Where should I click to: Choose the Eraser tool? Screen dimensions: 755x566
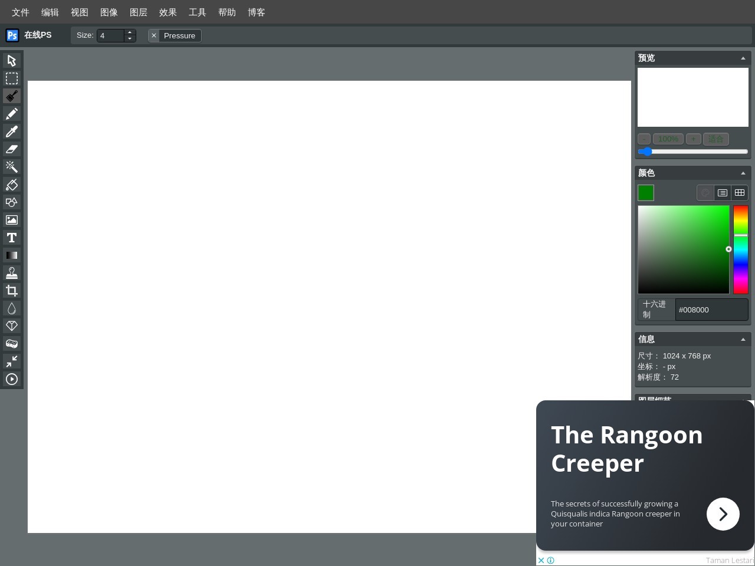click(12, 149)
